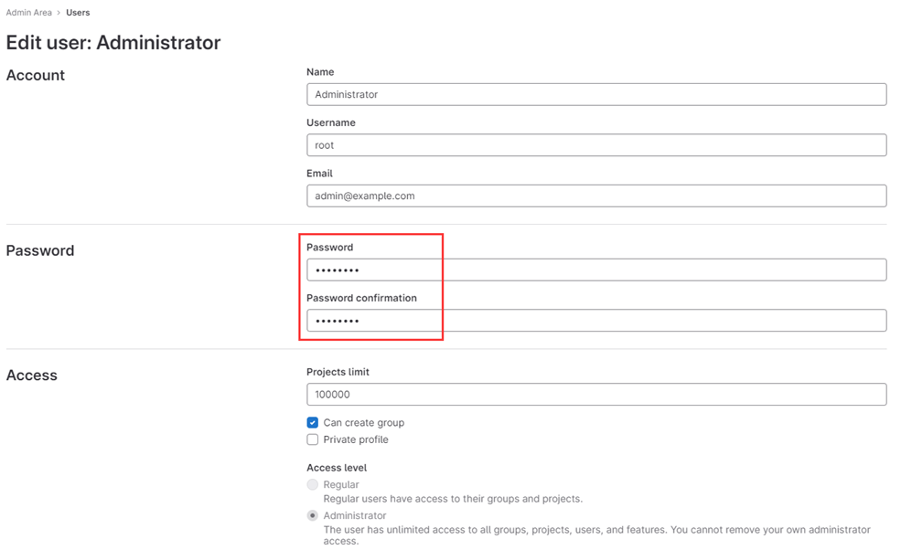Image resolution: width=901 pixels, height=550 pixels.
Task: Click the Email label
Action: pyautogui.click(x=319, y=174)
